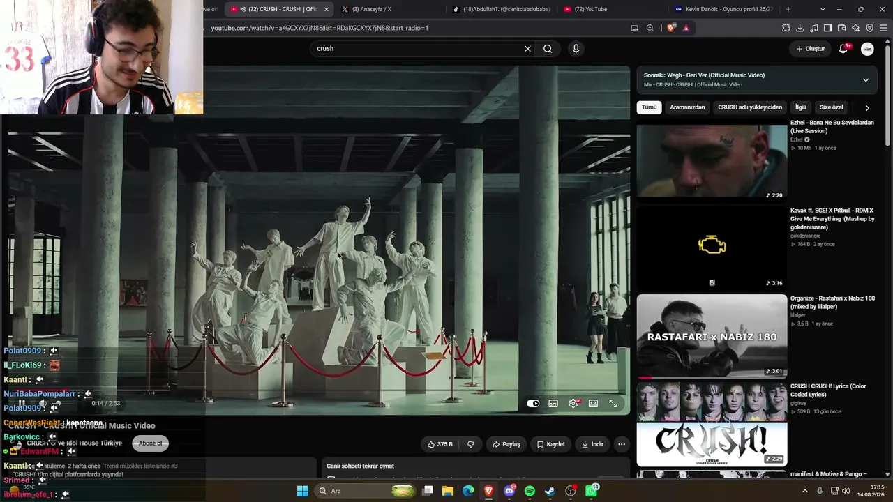
Task: Switch to the Kévin Danois browser tab
Action: pos(723,9)
